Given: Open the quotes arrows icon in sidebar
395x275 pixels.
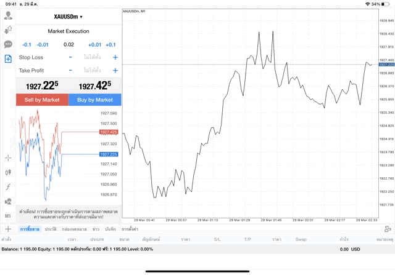Looking at the screenshot, I should click(8, 30).
